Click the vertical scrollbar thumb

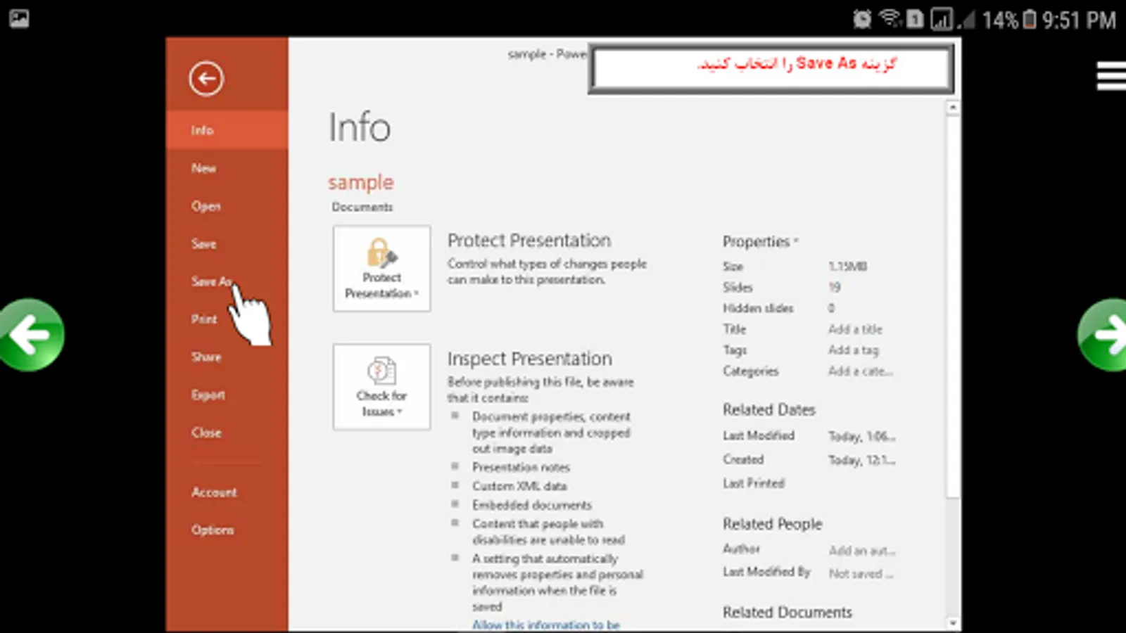pyautogui.click(x=953, y=306)
